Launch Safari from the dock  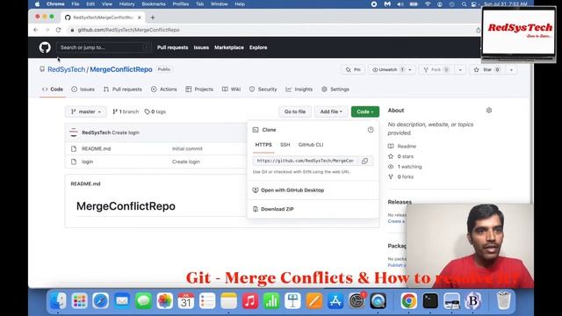tap(101, 300)
